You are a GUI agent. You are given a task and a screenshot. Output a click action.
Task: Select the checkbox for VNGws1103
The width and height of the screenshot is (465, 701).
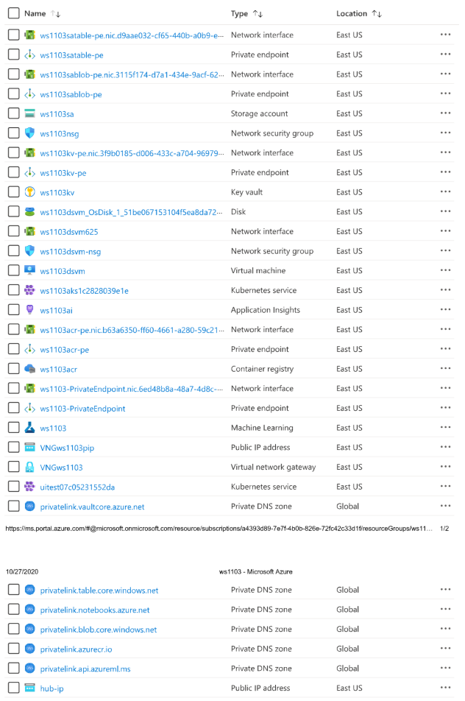pyautogui.click(x=14, y=467)
